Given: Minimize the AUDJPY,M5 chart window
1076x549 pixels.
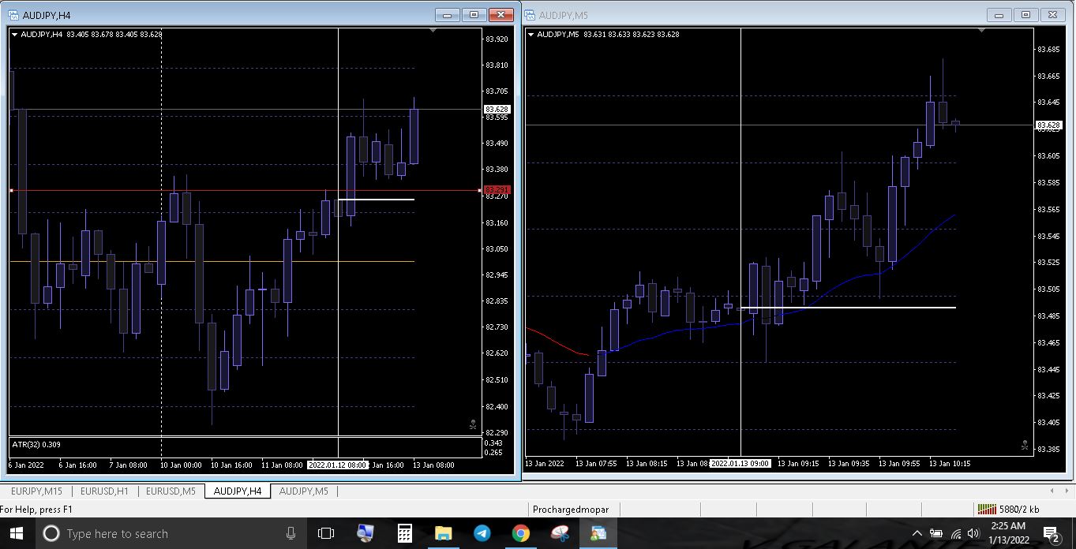Looking at the screenshot, I should click(999, 15).
